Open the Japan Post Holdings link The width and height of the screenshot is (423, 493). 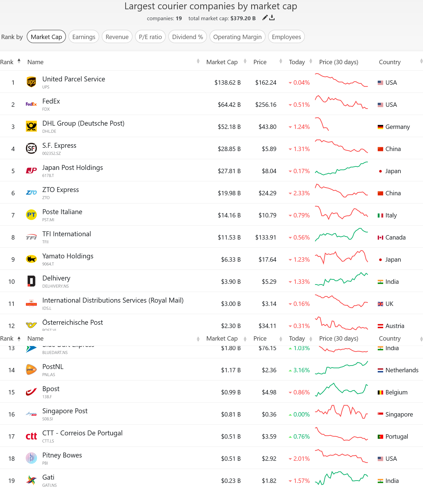coord(73,168)
